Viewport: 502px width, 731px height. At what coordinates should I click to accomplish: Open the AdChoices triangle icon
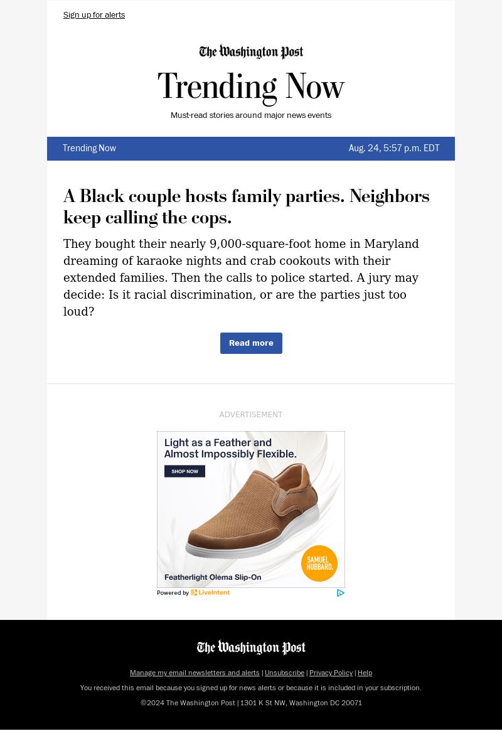tap(341, 593)
